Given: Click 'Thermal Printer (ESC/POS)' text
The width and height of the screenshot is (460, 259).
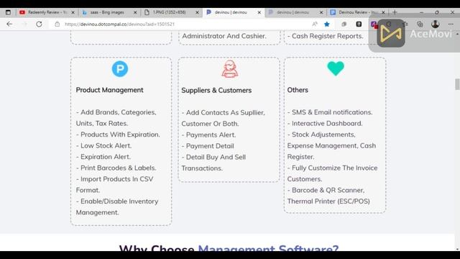Looking at the screenshot, I should pos(328,201).
